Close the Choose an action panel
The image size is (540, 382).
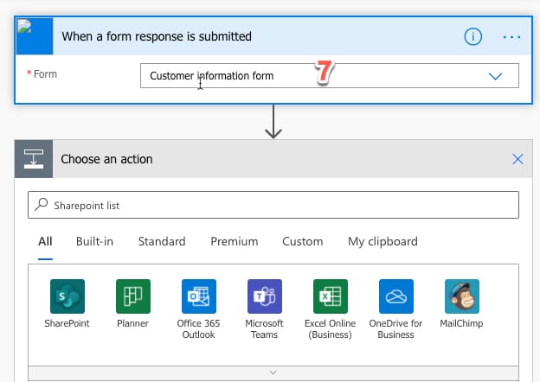517,159
